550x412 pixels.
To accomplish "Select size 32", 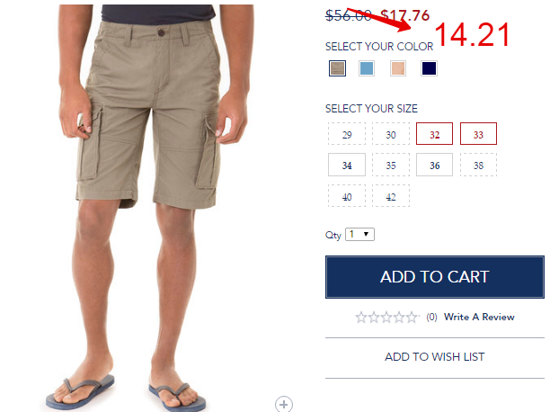I will coord(435,134).
